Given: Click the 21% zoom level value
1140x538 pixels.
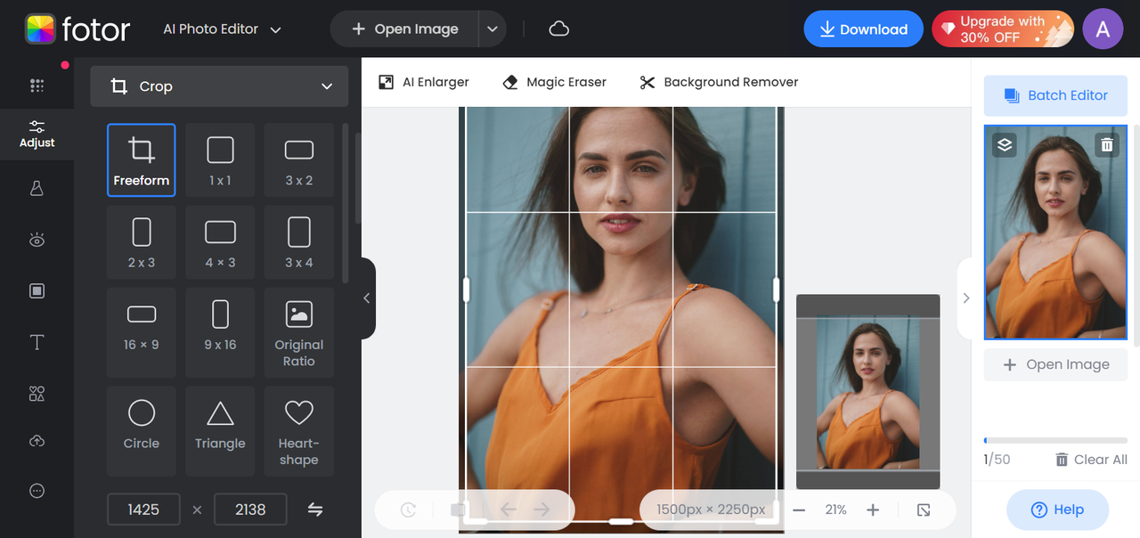Looking at the screenshot, I should pyautogui.click(x=835, y=510).
